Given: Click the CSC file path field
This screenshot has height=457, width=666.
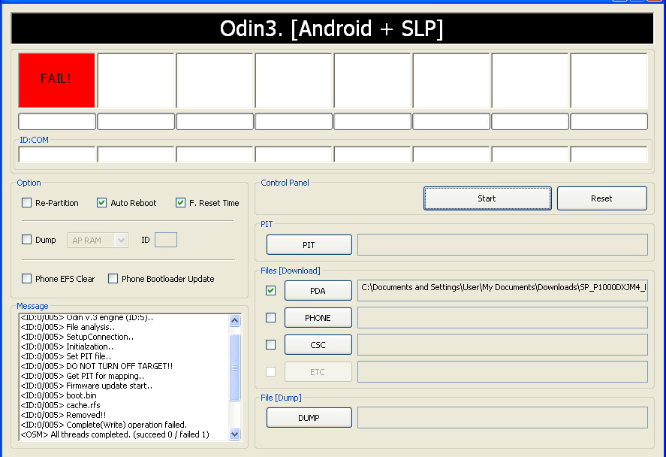Looking at the screenshot, I should pos(502,345).
